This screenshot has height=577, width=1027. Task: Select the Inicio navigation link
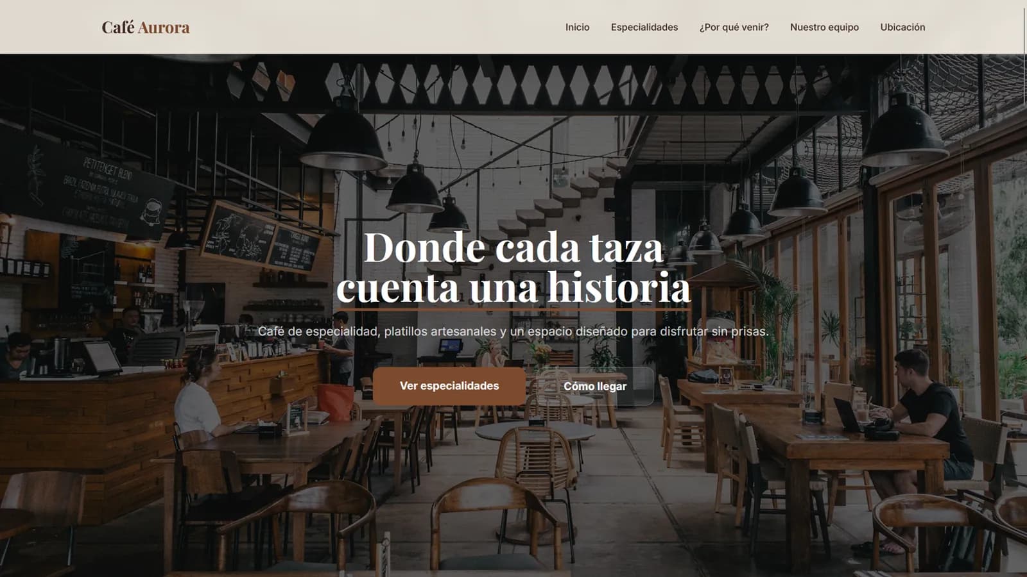(x=577, y=28)
